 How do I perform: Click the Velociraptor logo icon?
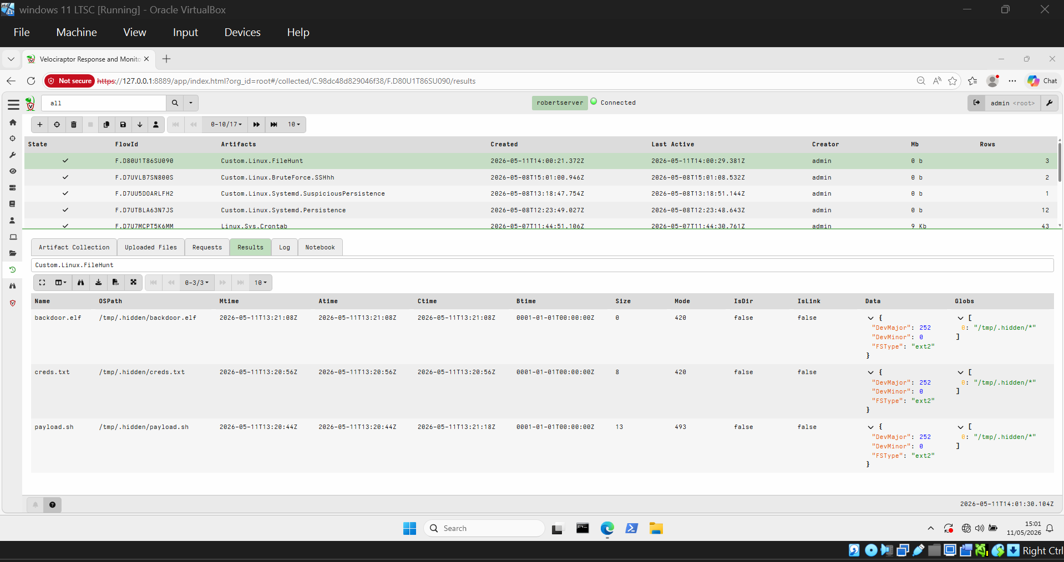[x=31, y=103]
